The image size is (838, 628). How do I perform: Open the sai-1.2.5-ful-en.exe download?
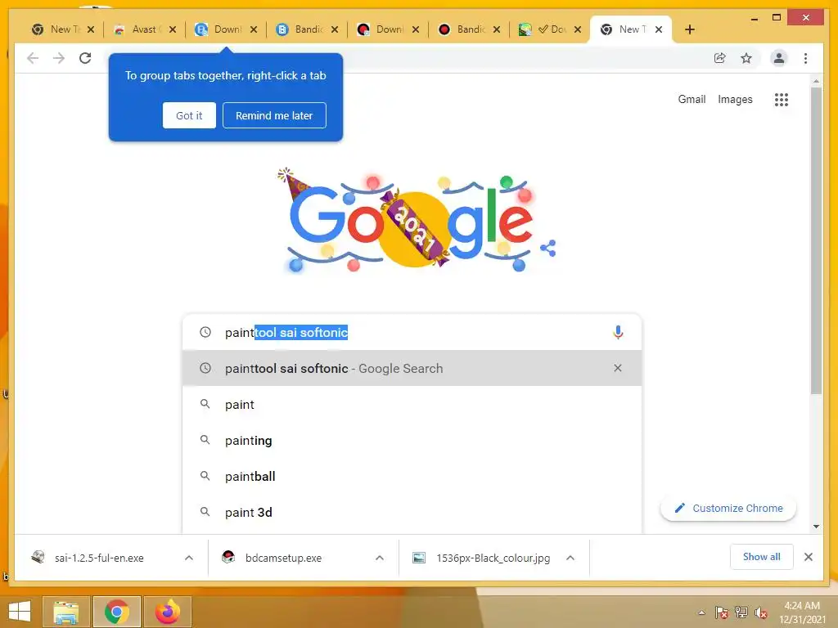99,558
